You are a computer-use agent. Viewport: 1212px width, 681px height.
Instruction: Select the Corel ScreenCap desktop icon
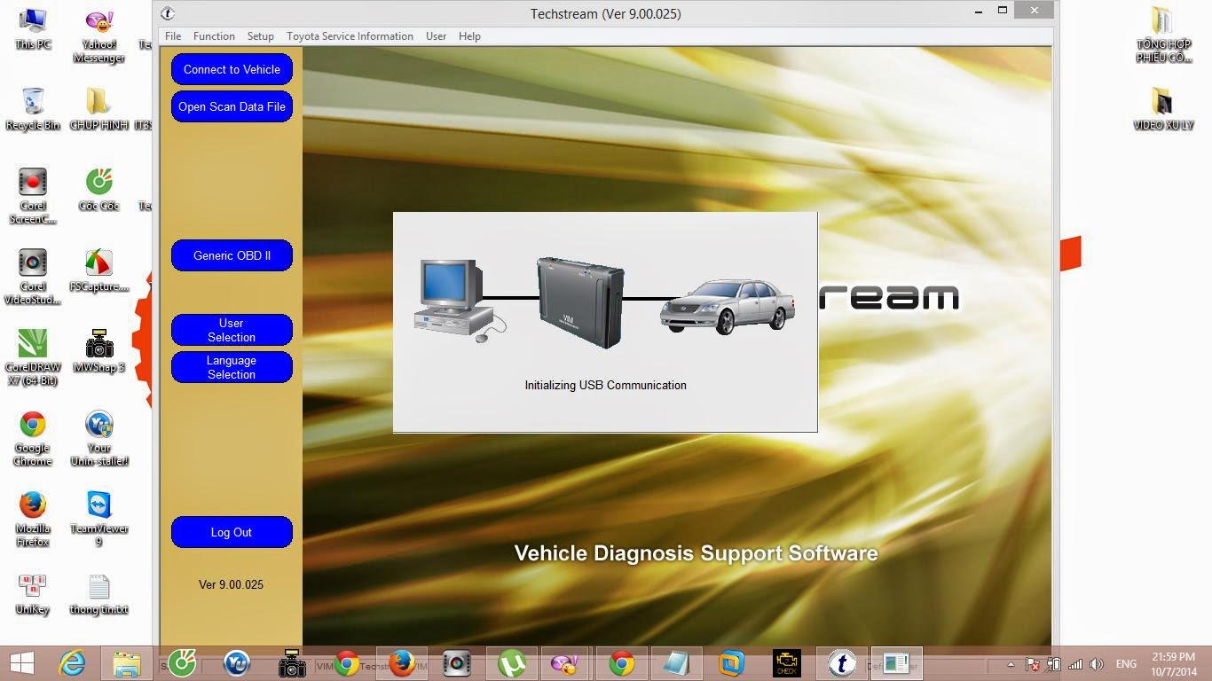click(33, 196)
